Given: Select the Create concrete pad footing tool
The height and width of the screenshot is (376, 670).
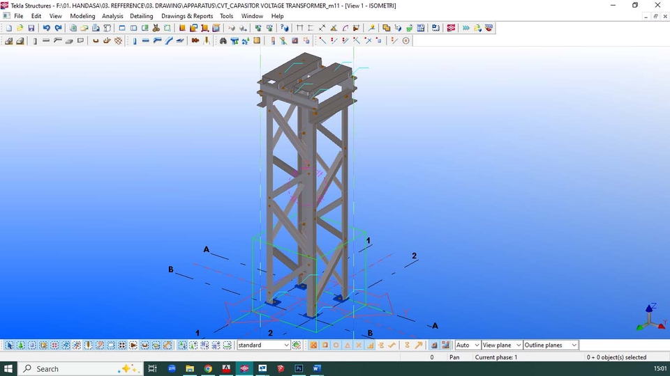Looking at the screenshot, I should click(8, 41).
